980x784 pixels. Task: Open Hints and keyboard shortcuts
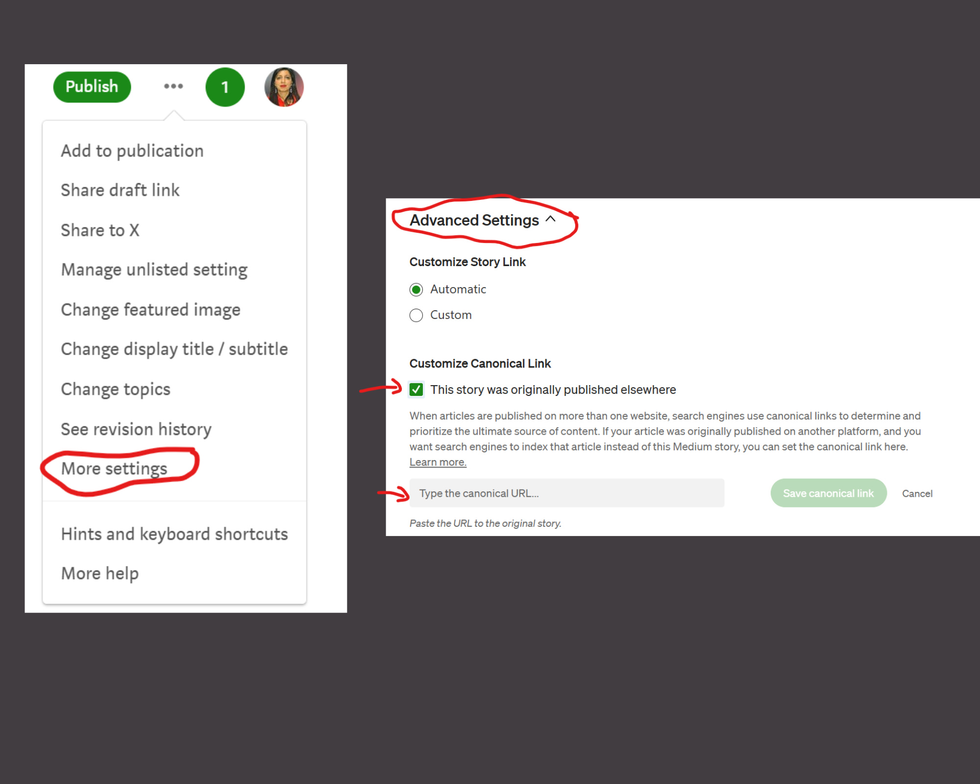click(x=174, y=534)
